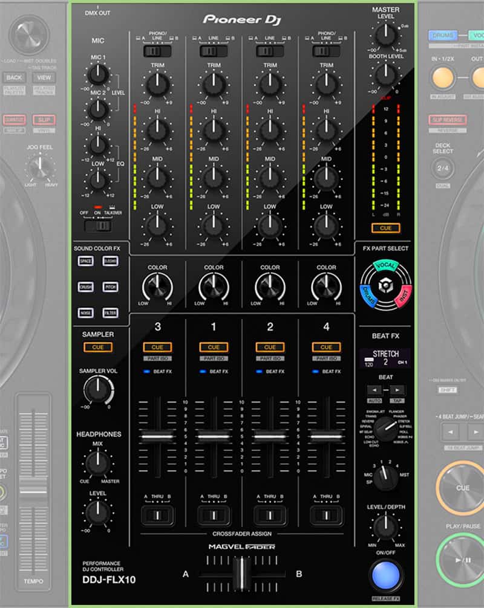
Task: Activate the CRUSH Sound Color FX button
Action: coord(85,287)
